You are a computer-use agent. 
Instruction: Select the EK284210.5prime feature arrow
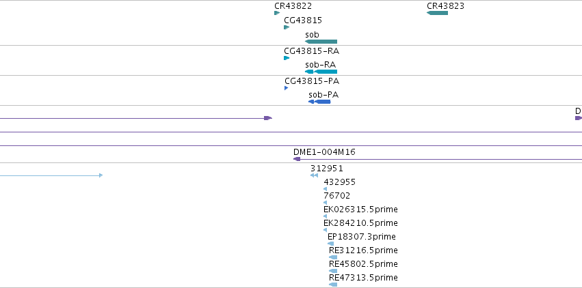click(x=325, y=230)
